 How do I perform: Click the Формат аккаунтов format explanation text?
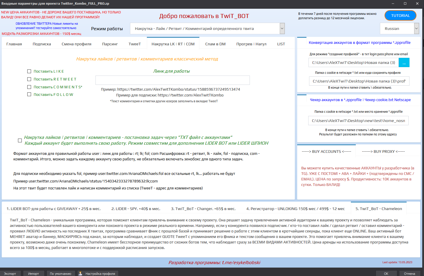[x=137, y=156]
